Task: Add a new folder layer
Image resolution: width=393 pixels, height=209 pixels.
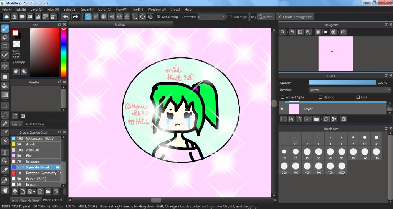Action: [316, 119]
